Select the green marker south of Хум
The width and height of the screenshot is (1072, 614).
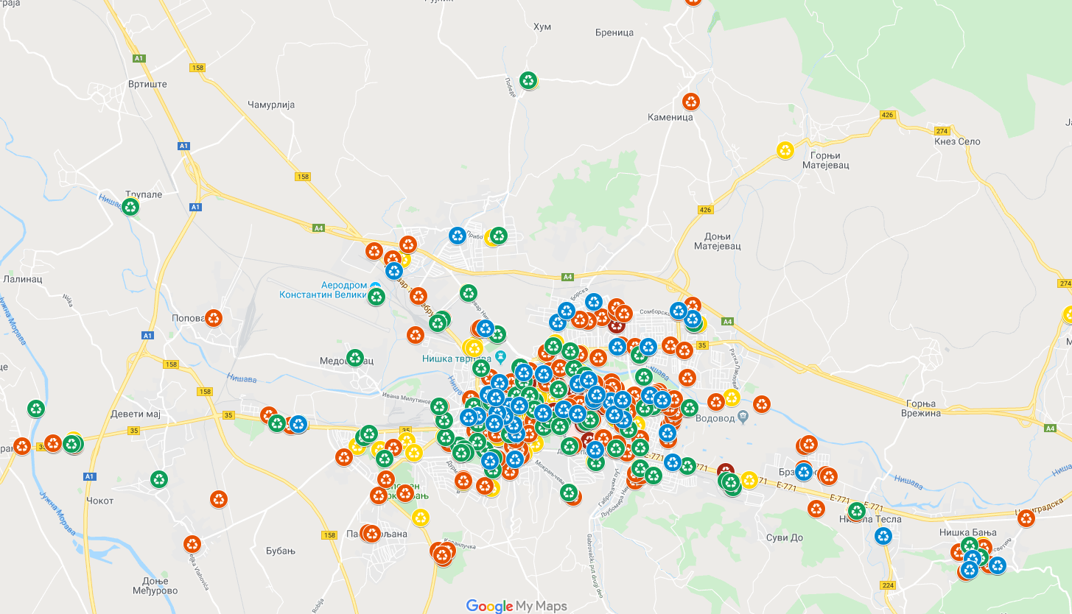(528, 80)
